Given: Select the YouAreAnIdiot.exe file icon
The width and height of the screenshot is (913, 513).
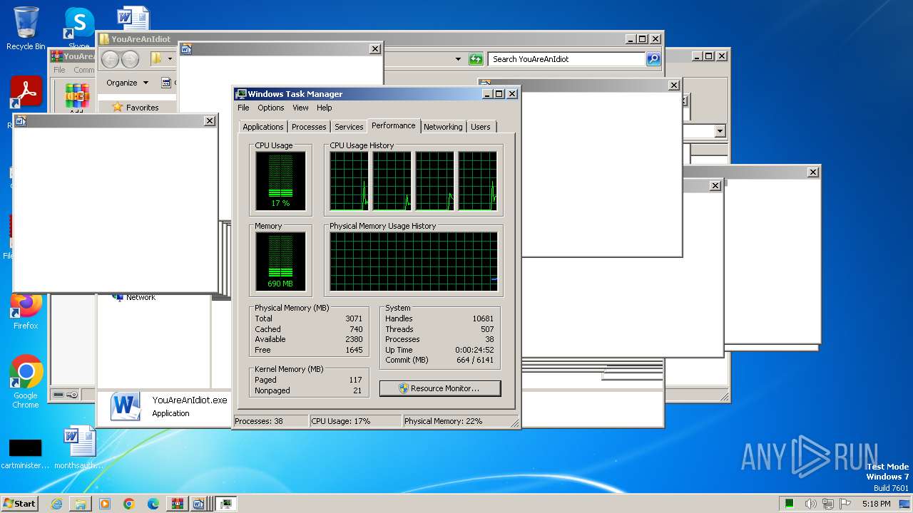Looking at the screenshot, I should 126,406.
